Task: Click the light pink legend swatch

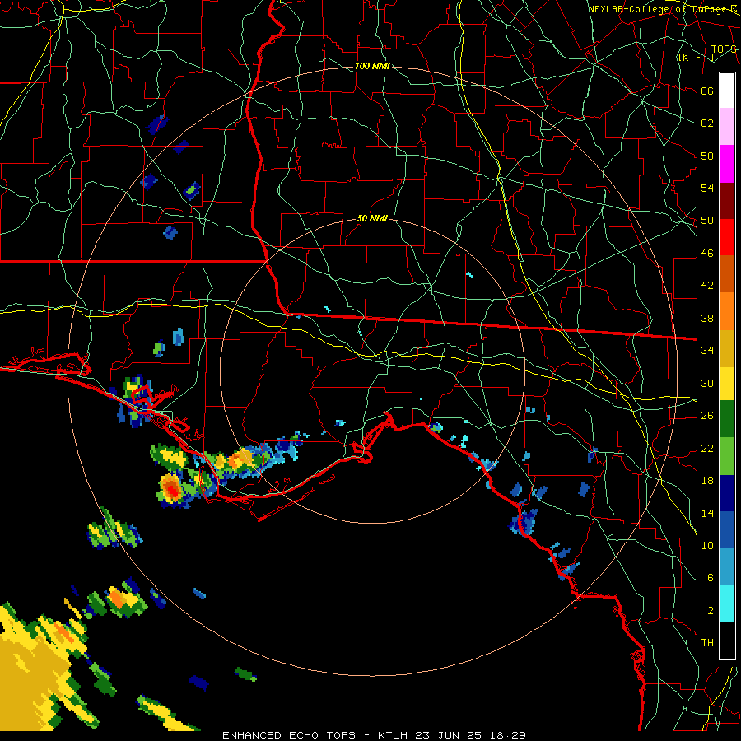Action: click(727, 127)
